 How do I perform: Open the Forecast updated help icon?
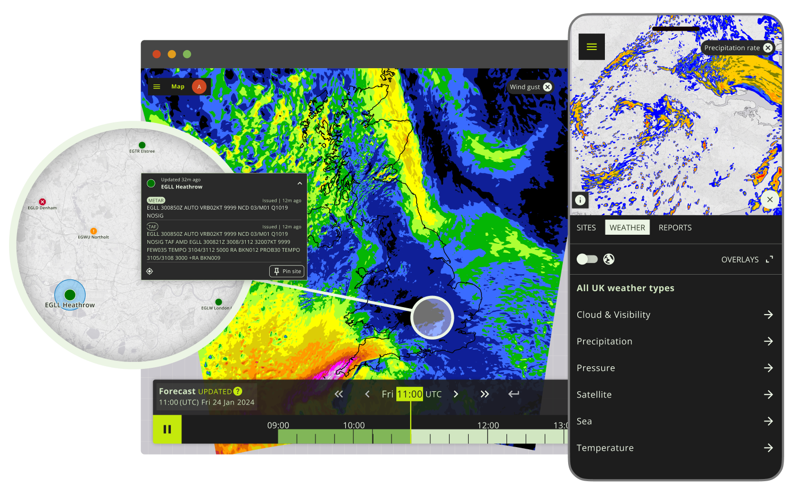[x=238, y=391]
